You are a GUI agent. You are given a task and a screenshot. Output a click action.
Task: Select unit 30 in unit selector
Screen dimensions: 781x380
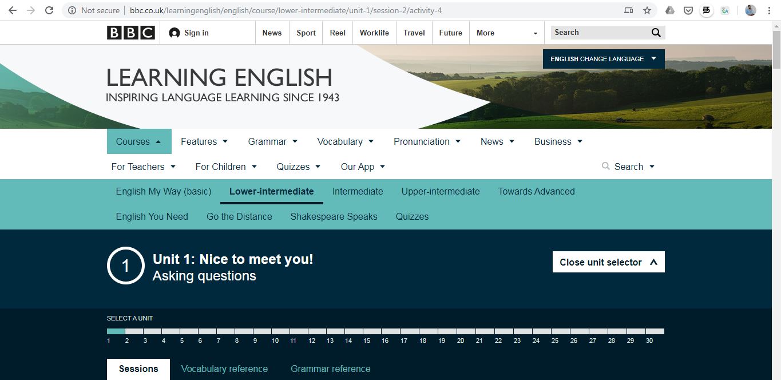[x=655, y=331]
